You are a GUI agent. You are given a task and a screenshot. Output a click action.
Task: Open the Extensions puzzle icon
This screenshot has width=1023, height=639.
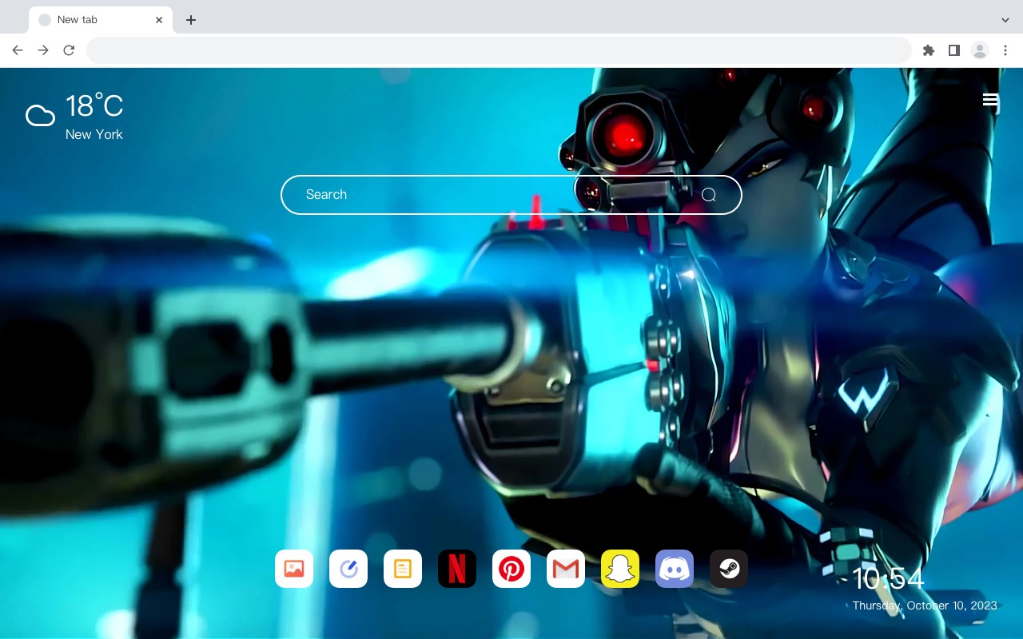tap(928, 50)
